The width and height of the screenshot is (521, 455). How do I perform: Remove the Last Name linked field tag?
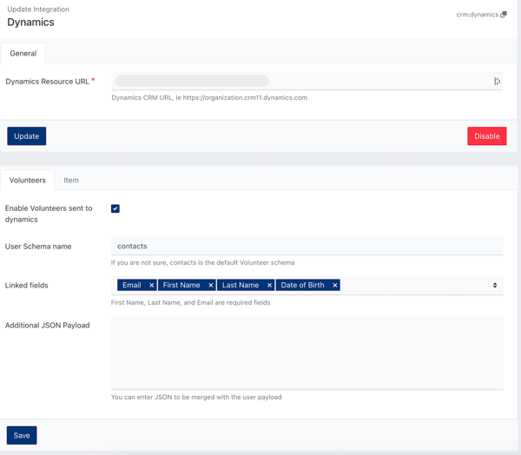tap(269, 285)
